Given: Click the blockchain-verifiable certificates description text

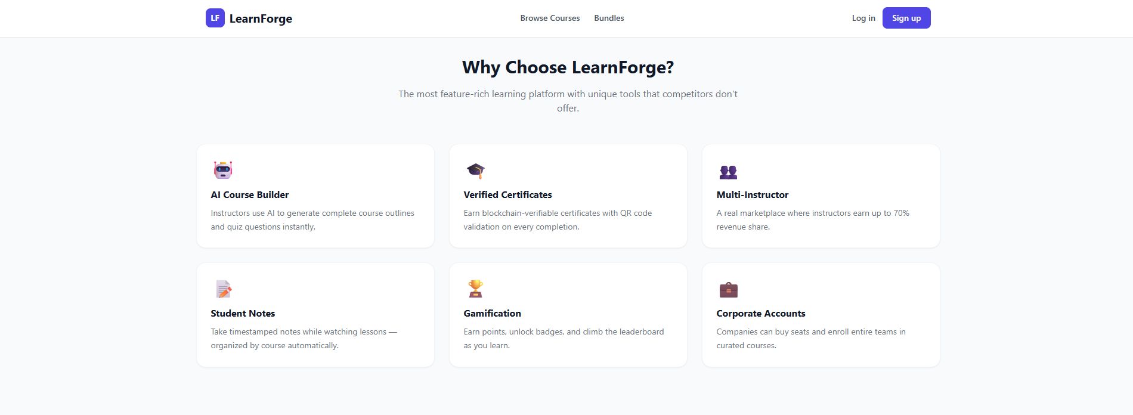Looking at the screenshot, I should coord(558,220).
